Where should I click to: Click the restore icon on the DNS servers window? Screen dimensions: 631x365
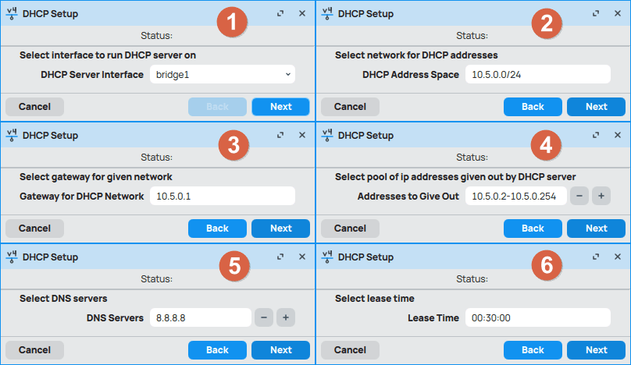[x=280, y=257]
